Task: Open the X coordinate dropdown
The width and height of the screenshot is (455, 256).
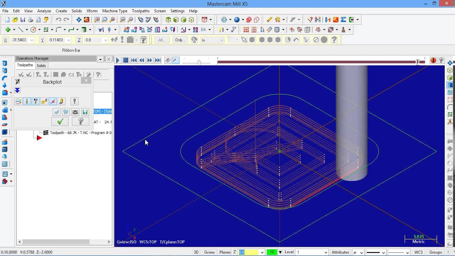Action: 32,40
